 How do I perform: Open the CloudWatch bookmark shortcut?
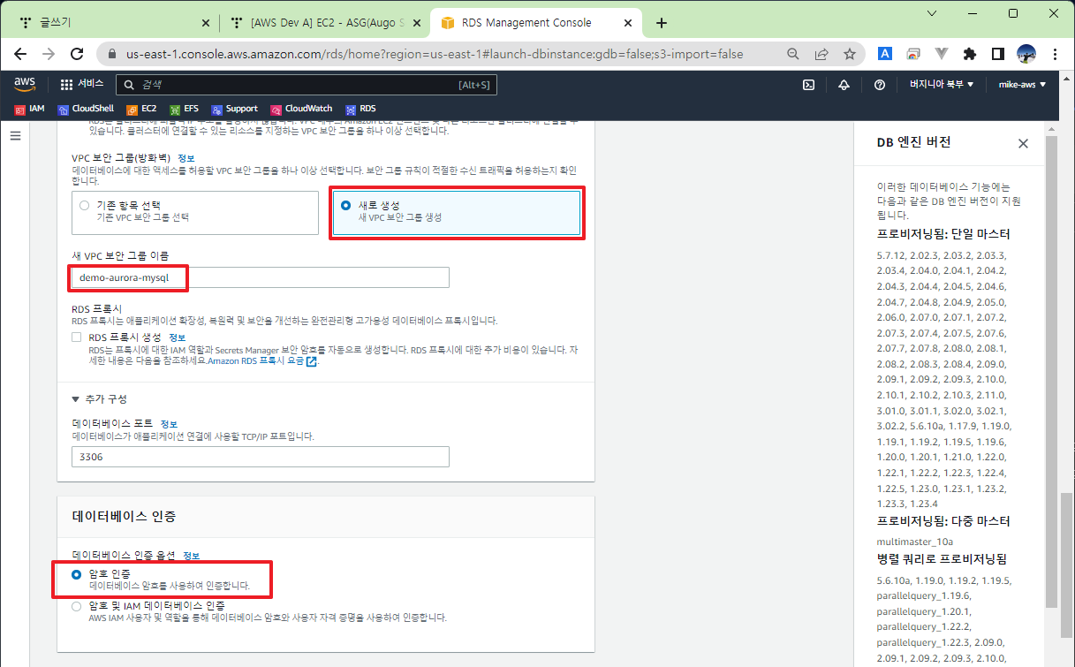point(301,109)
